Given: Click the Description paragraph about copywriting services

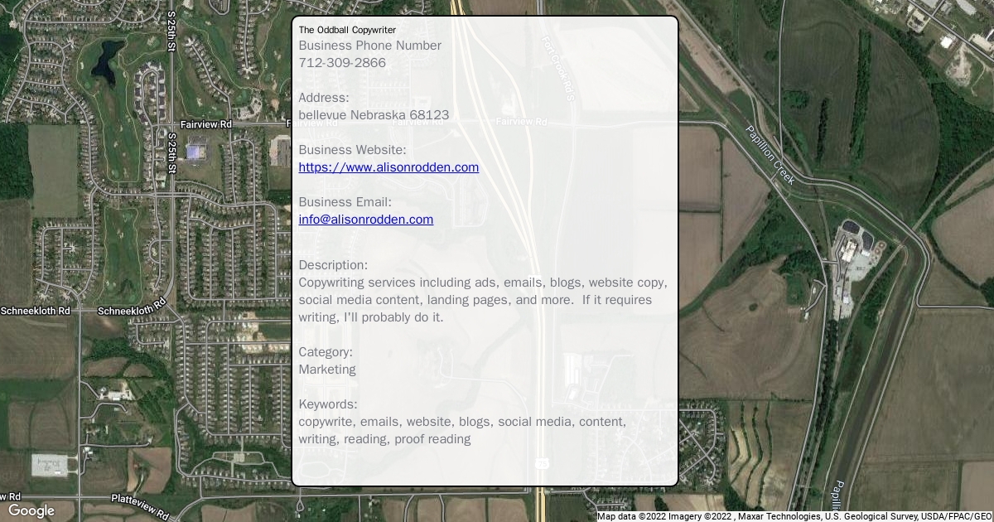Looking at the screenshot, I should click(483, 300).
